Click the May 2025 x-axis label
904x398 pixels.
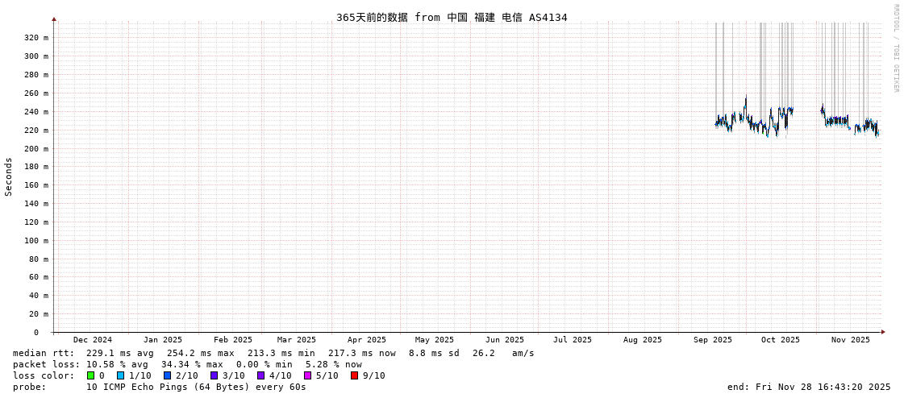(x=434, y=340)
